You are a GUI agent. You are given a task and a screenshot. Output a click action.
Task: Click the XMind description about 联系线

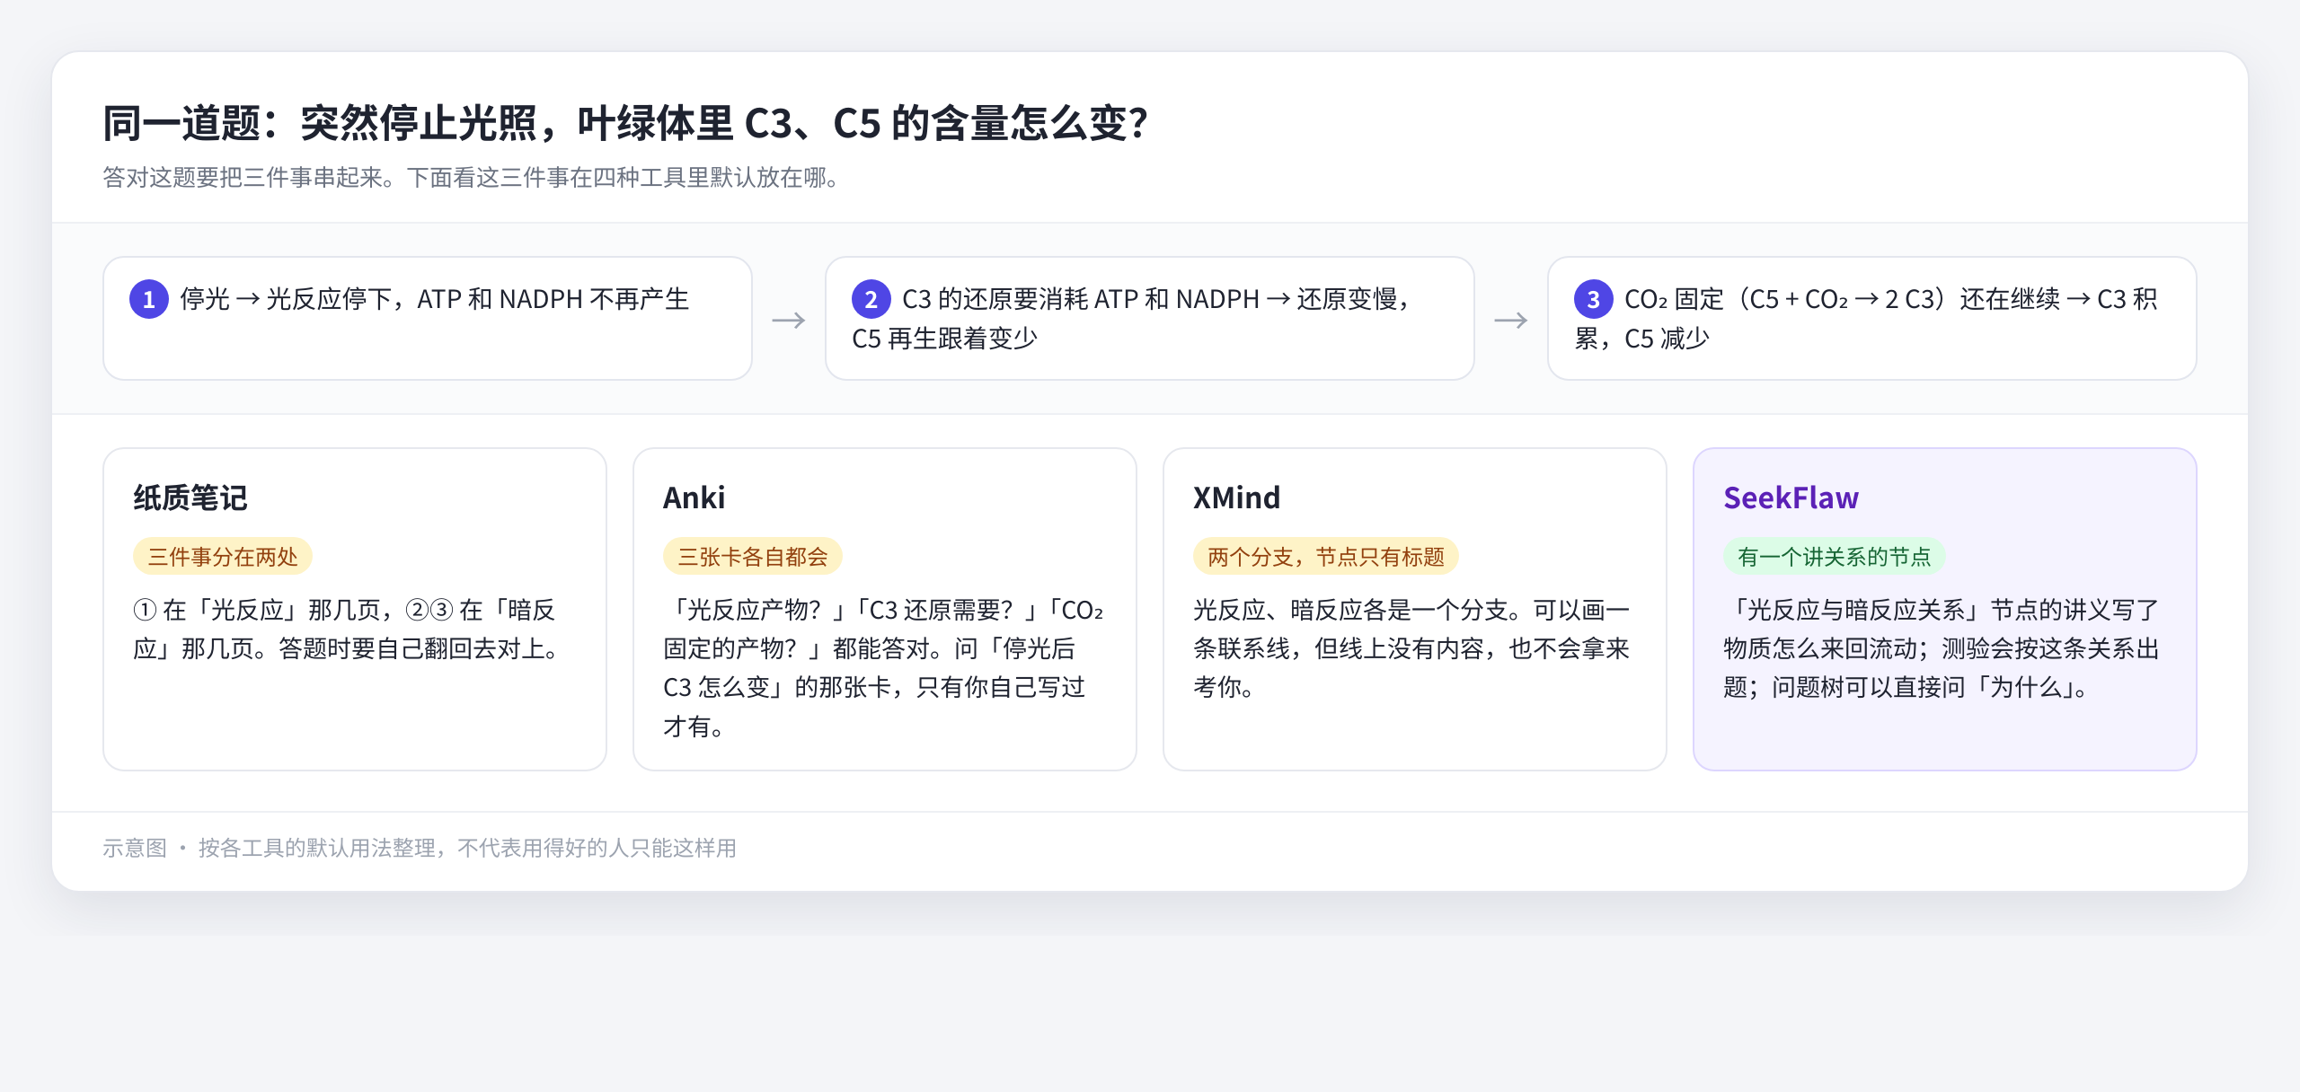(x=1411, y=648)
